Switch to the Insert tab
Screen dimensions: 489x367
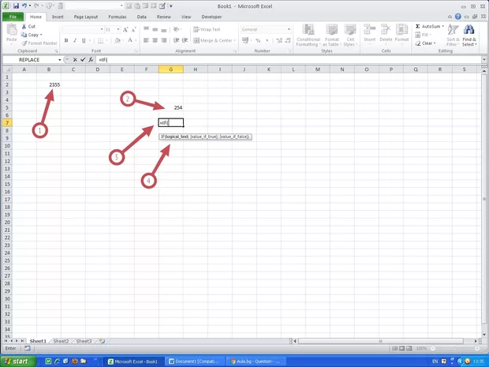(58, 17)
